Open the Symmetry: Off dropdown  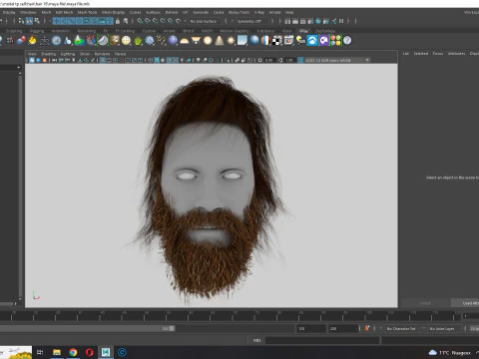pyautogui.click(x=249, y=21)
